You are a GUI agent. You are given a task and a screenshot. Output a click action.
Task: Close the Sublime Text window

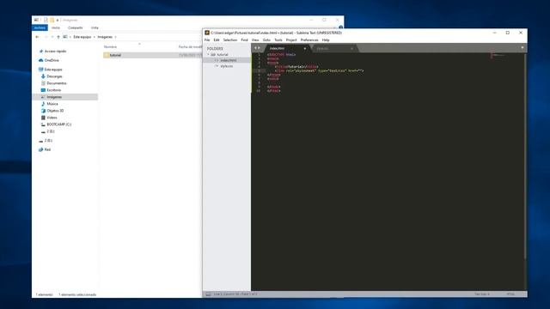521,33
